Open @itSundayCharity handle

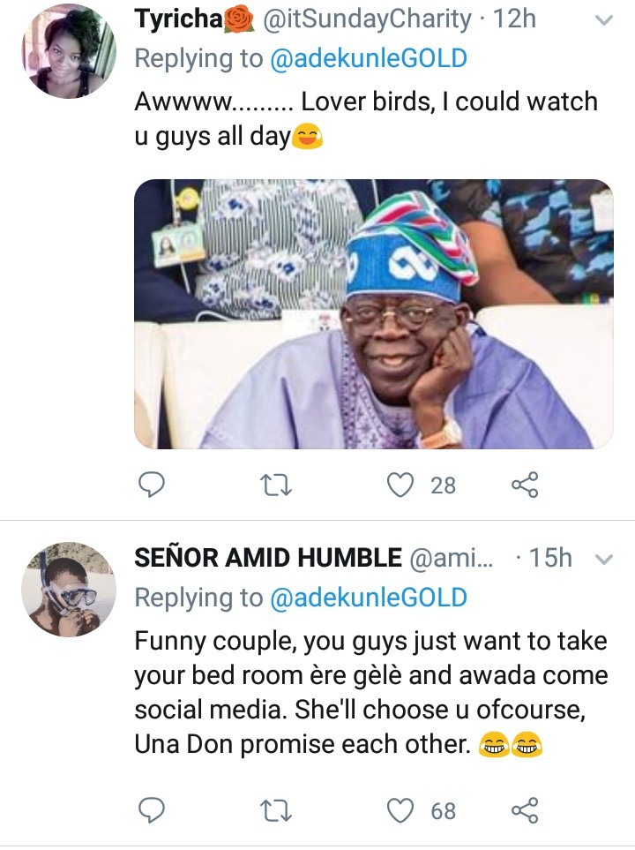[x=368, y=19]
